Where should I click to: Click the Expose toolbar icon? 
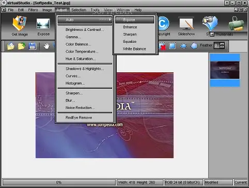(43, 24)
